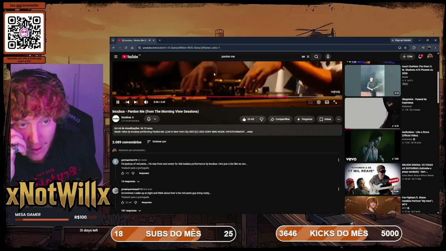The height and width of the screenshot is (251, 446).
Task: Open the video player settings gear
Action: point(318,102)
